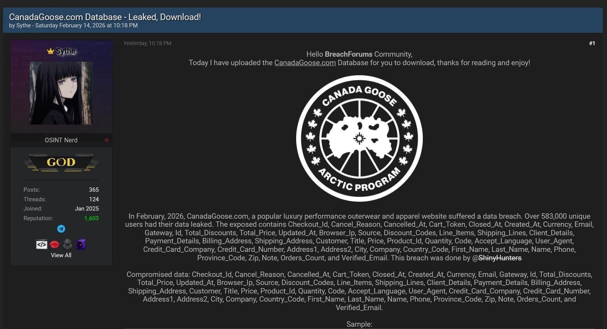
Task: Click the reputation value 1,603
Action: [x=92, y=218]
